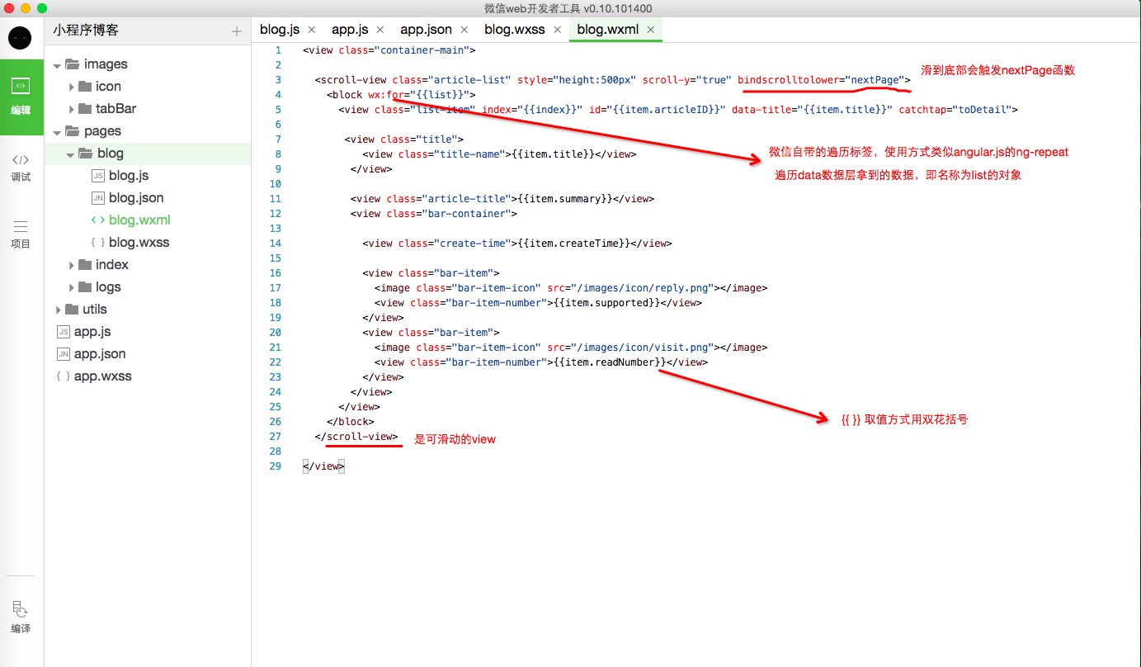The height and width of the screenshot is (667, 1141).
Task: Open the 调试 debug panel icon
Action: tap(21, 168)
